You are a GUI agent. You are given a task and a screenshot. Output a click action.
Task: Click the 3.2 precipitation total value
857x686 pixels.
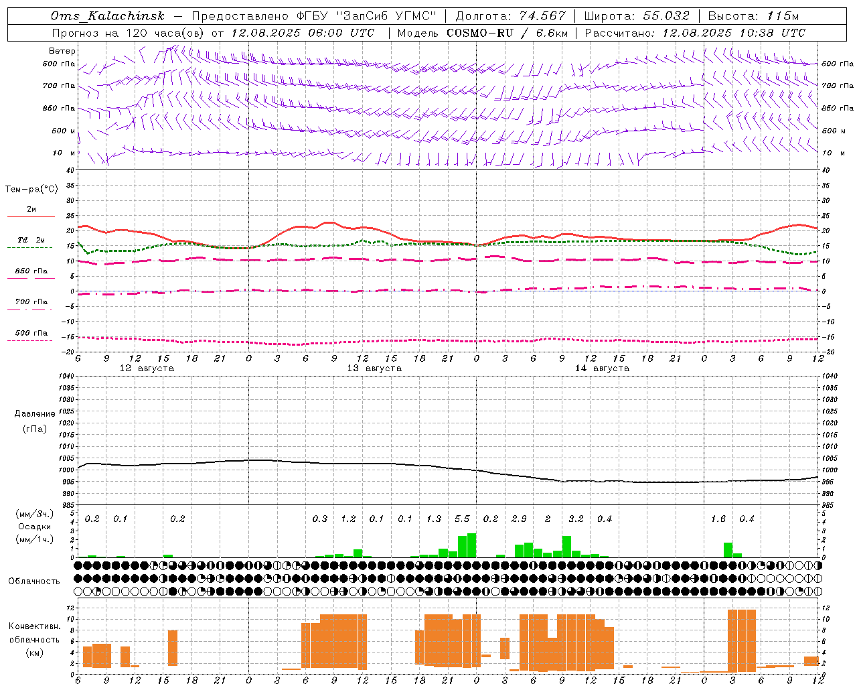point(576,519)
